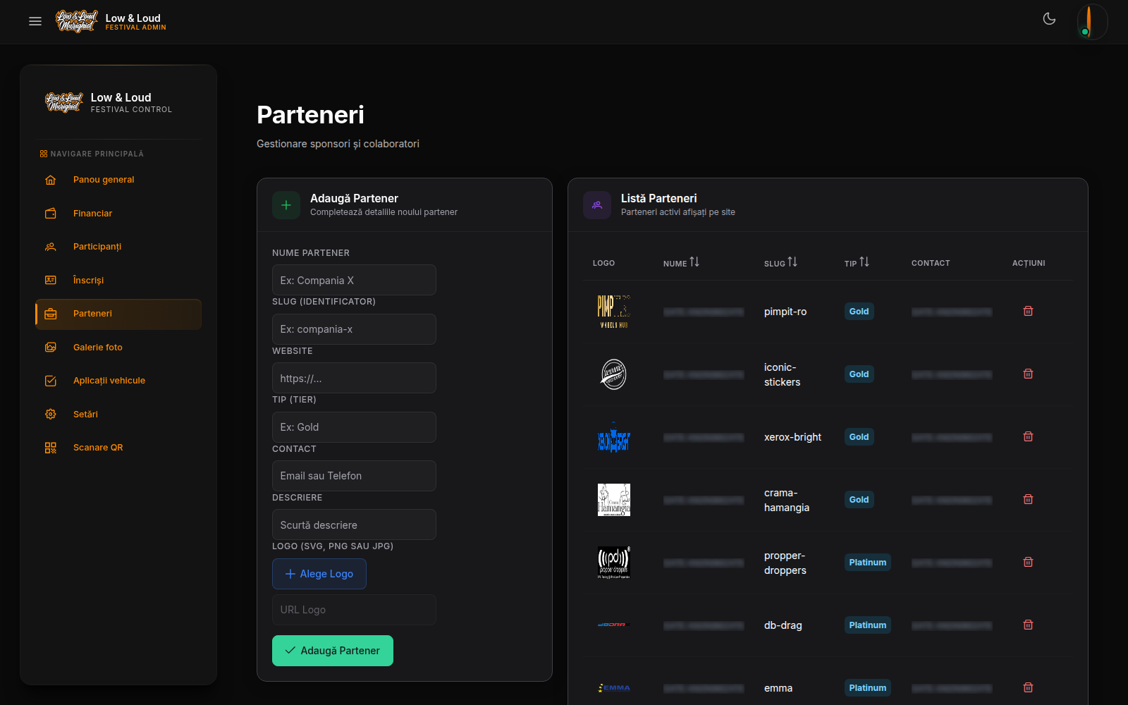Click the Descriere input field

(x=354, y=525)
